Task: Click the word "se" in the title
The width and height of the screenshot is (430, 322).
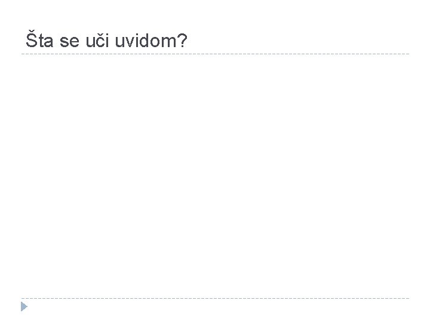Action: pos(69,42)
